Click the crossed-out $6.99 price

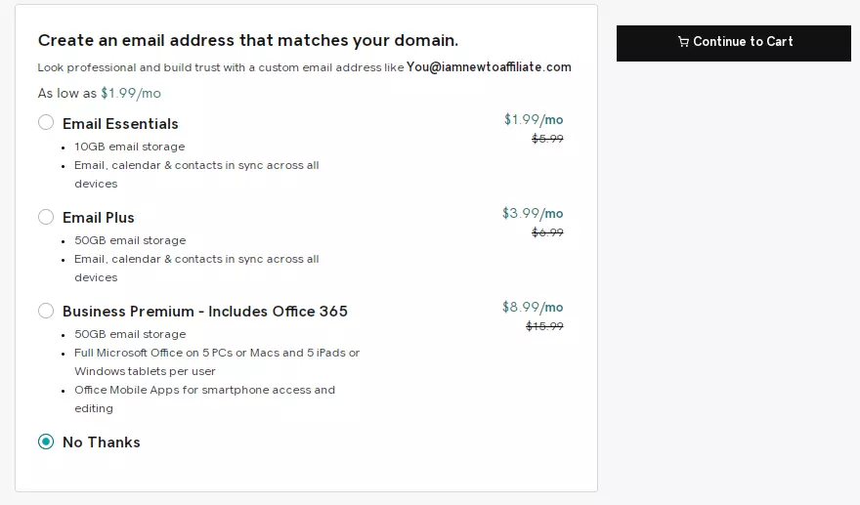547,232
